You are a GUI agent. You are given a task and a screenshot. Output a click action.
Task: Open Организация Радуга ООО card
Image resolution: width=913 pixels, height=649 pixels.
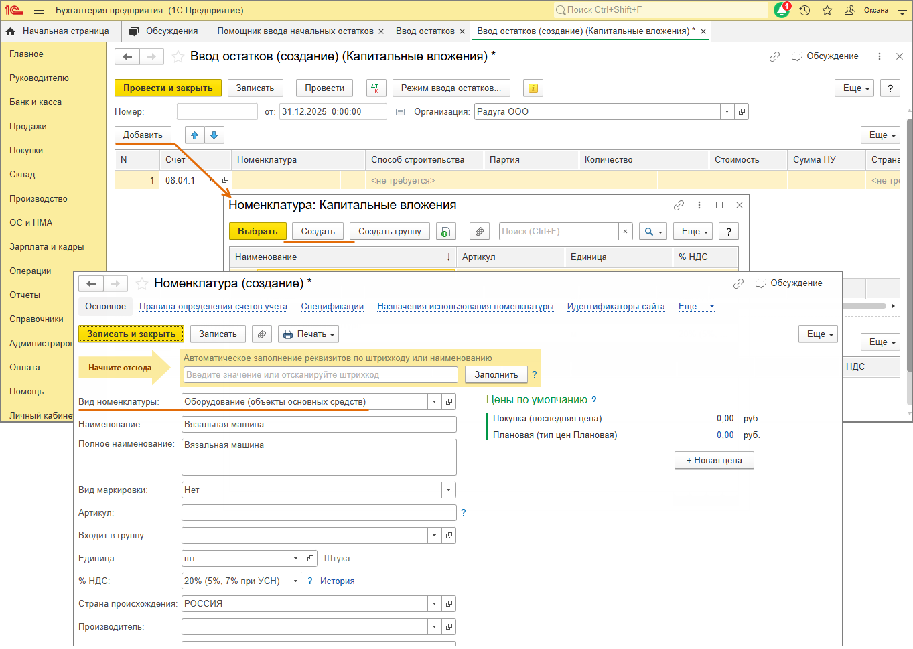pos(742,112)
